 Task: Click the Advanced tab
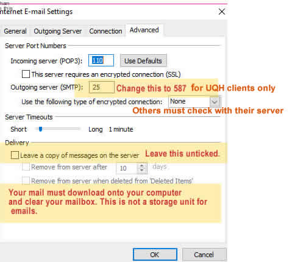point(144,30)
